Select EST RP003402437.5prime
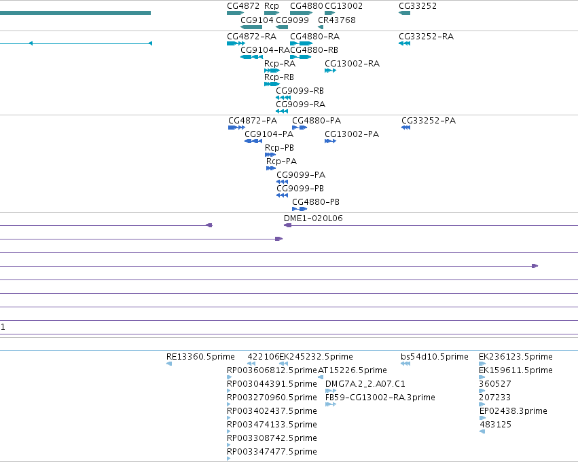Image resolution: width=578 pixels, height=462 pixels. click(x=272, y=411)
